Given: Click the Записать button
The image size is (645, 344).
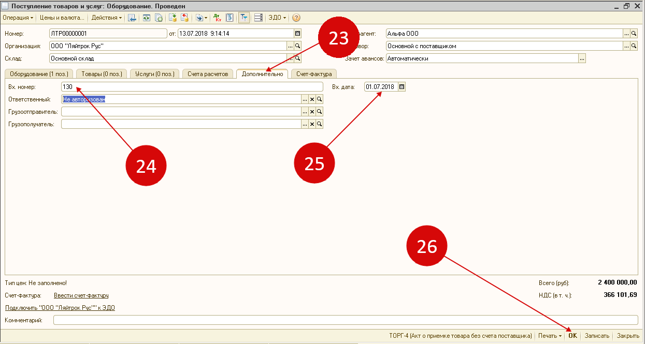Looking at the screenshot, I should (x=597, y=336).
